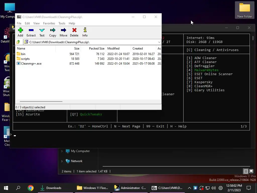Click 'QuickTweaks' text in console
This screenshot has height=193, width=257.
point(91,114)
